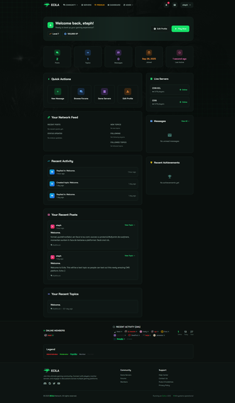
Task: Click Contact Us link in the footer
Action: tap(163, 378)
